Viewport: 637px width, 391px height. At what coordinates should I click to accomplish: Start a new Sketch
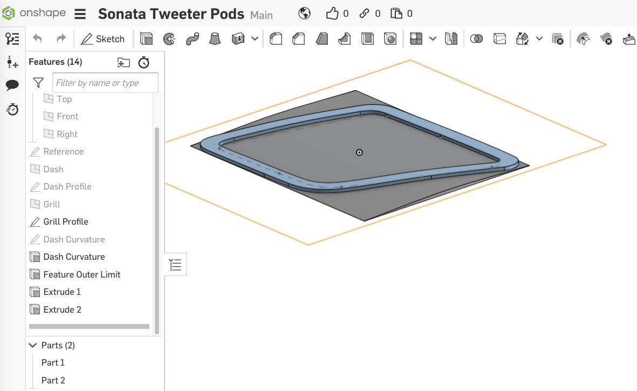point(102,39)
